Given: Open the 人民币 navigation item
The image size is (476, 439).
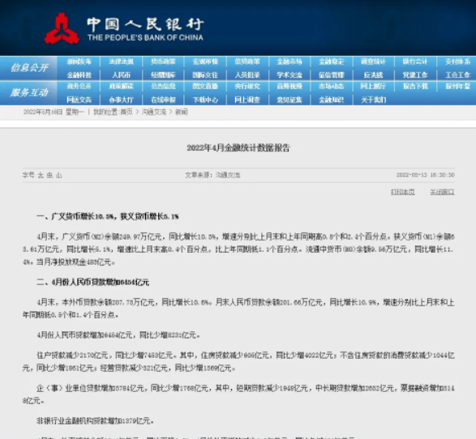Looking at the screenshot, I should pos(121,75).
